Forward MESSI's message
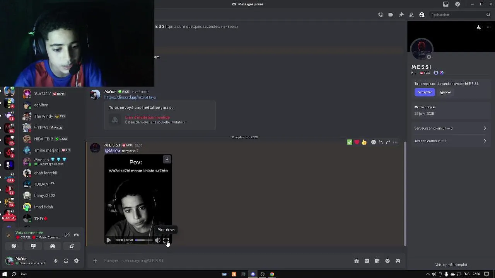 [388, 142]
